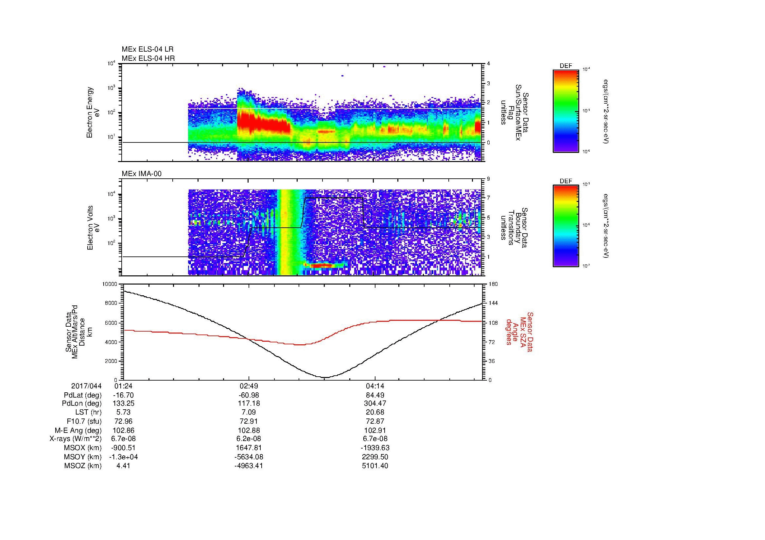Image resolution: width=765 pixels, height=540 pixels.
Task: Click the 'MSOZ (km)' row label
Action: click(83, 466)
